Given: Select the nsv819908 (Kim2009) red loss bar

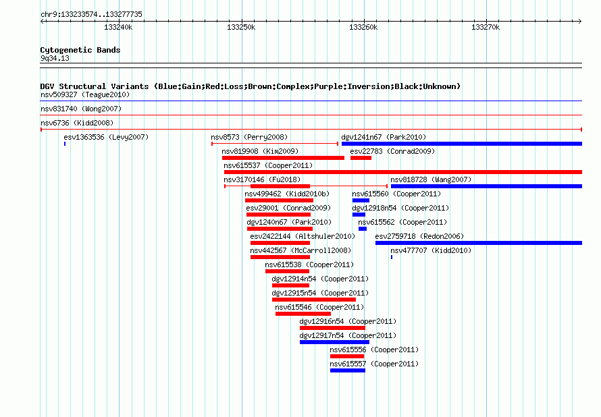Looking at the screenshot, I should [283, 158].
